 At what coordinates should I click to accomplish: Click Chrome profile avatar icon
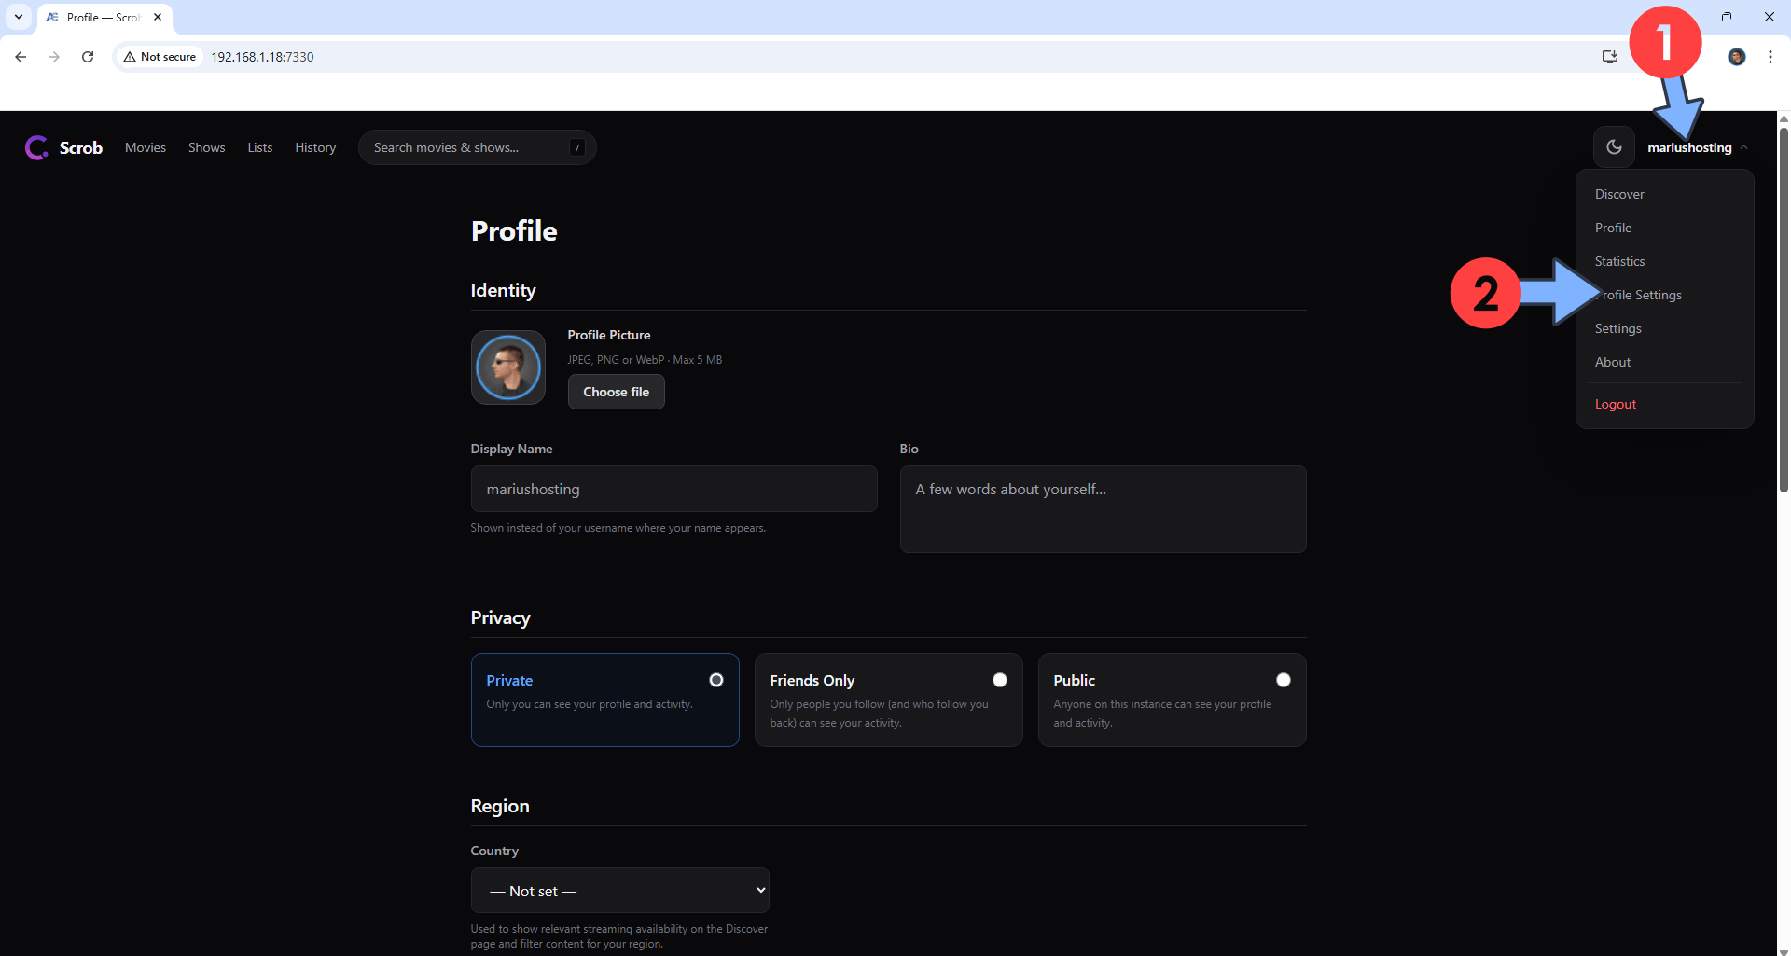[x=1736, y=57]
